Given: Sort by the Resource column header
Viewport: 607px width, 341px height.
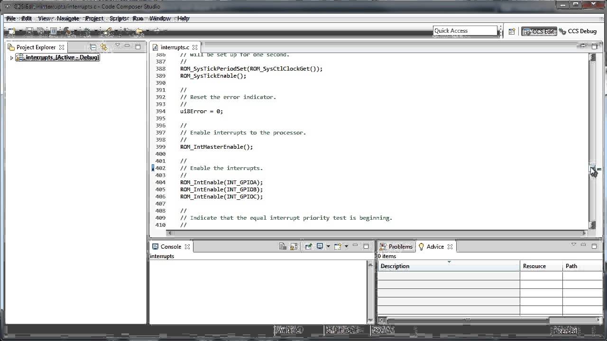Looking at the screenshot, I should (541, 266).
